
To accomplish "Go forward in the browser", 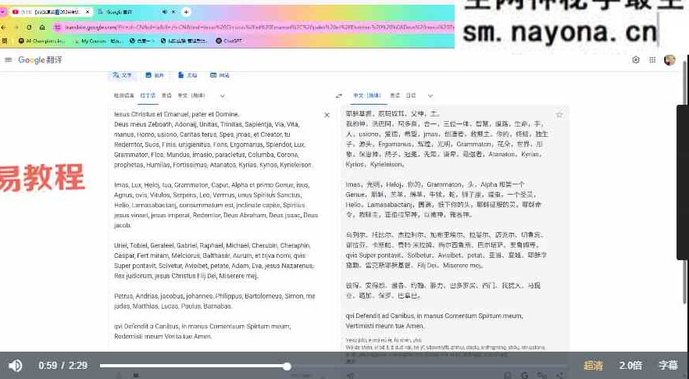I will (x=16, y=27).
